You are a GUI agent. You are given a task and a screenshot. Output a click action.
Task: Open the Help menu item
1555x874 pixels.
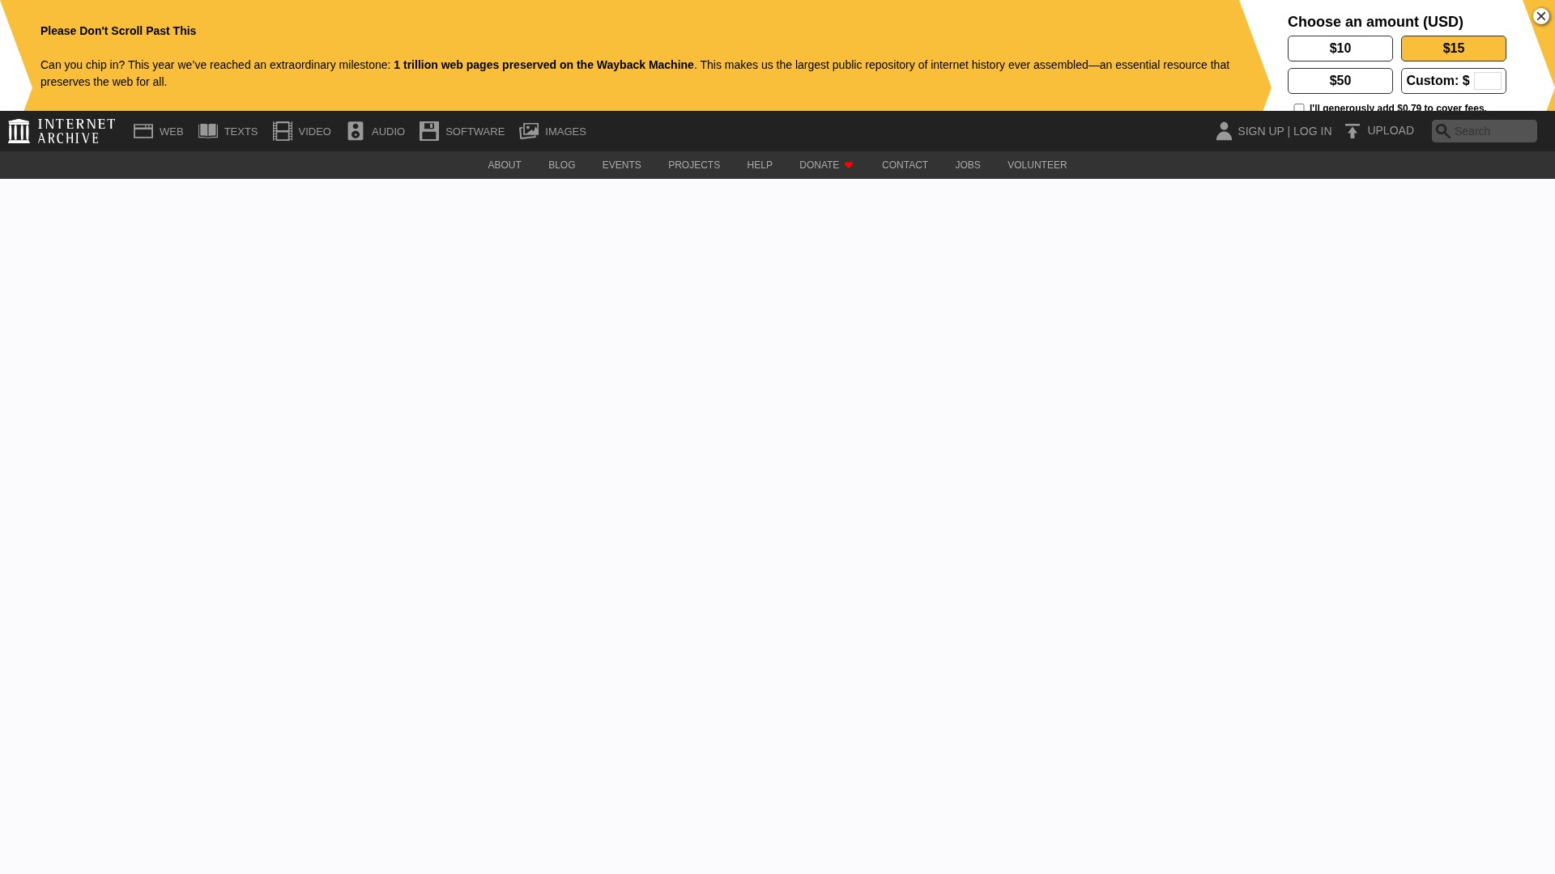pos(760,165)
